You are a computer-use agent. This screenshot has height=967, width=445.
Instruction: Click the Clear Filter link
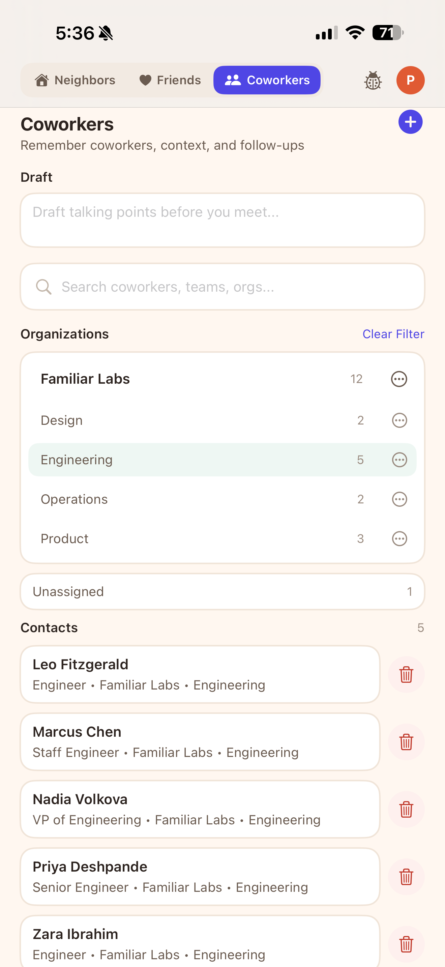[x=393, y=334]
